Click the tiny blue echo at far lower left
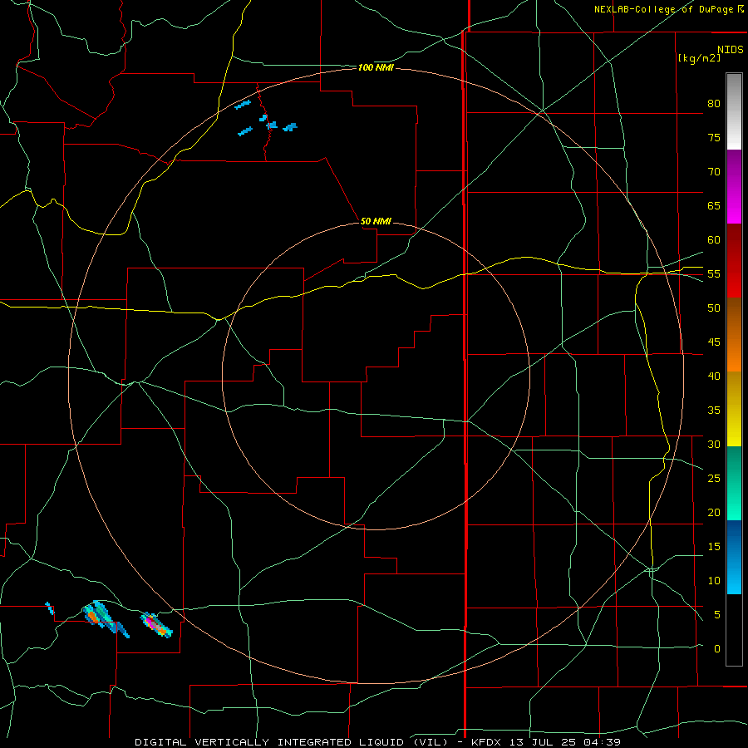 [49, 608]
